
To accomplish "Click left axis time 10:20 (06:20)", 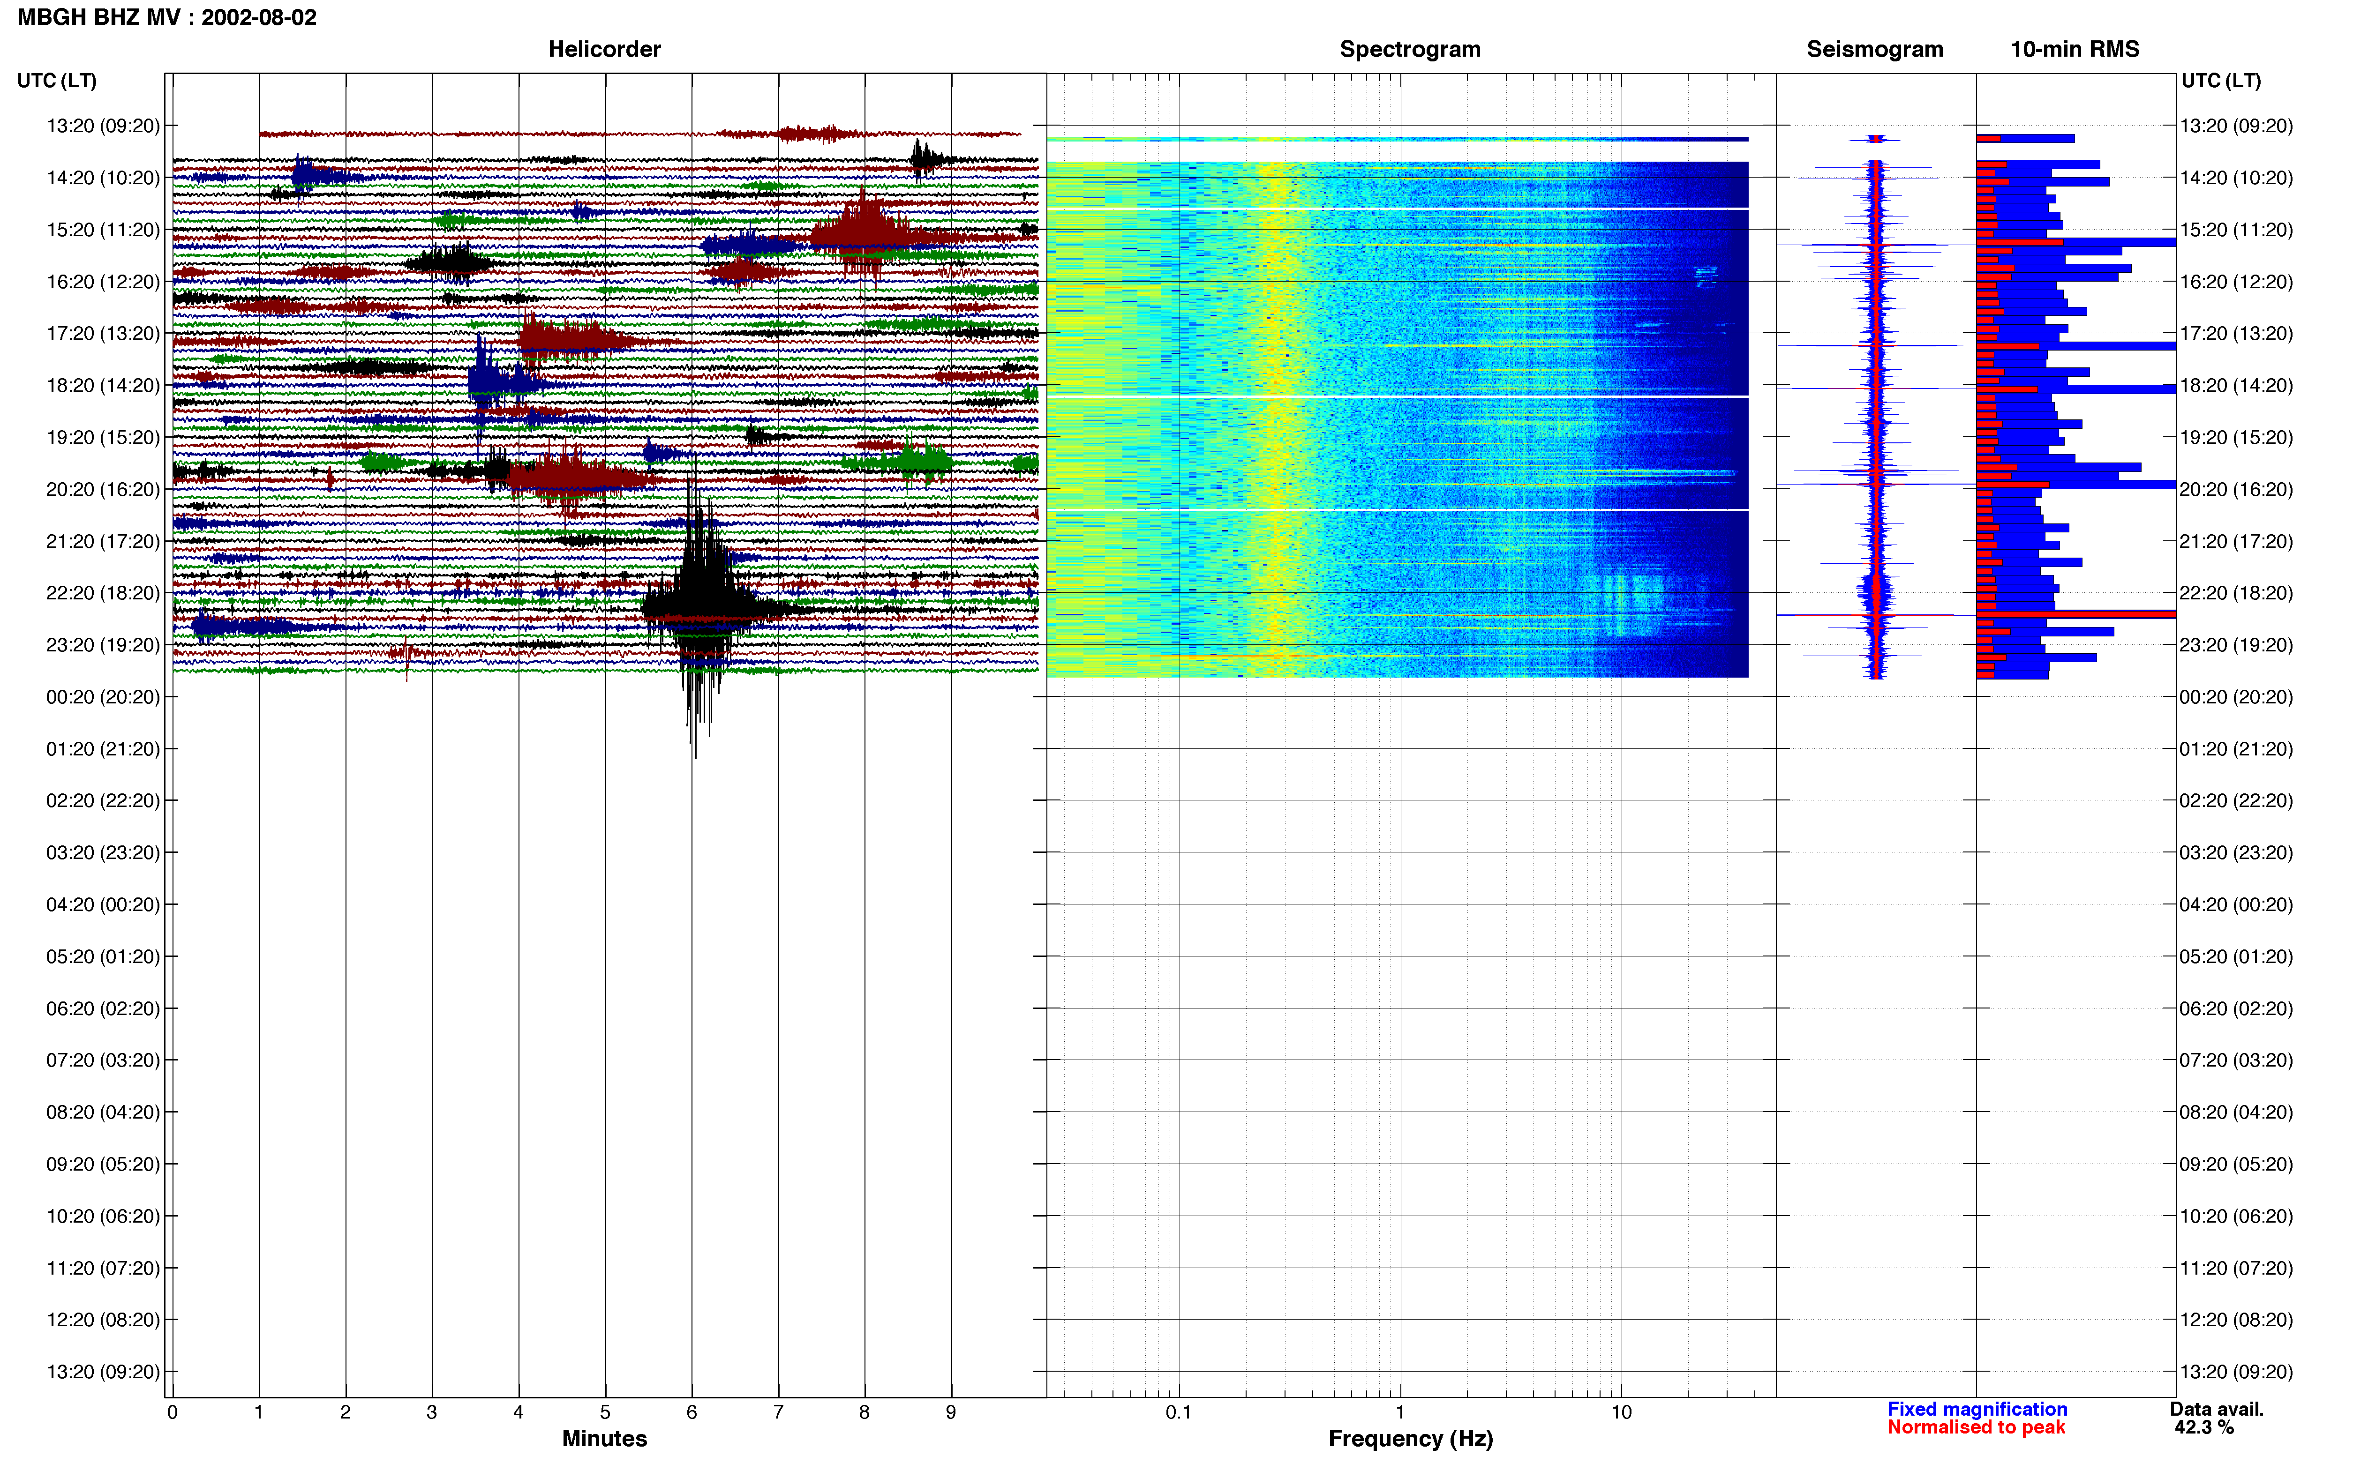I will (x=103, y=1216).
